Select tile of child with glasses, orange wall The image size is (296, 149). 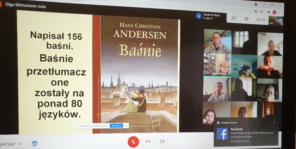(243, 110)
